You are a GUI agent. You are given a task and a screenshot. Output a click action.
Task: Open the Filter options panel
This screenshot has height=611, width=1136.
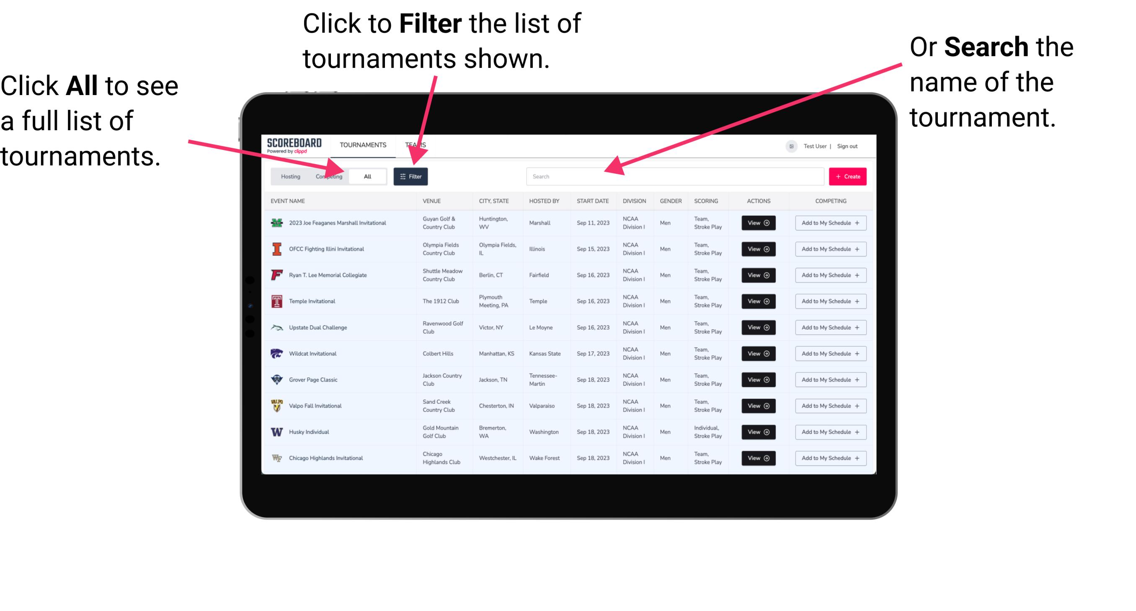tap(411, 176)
